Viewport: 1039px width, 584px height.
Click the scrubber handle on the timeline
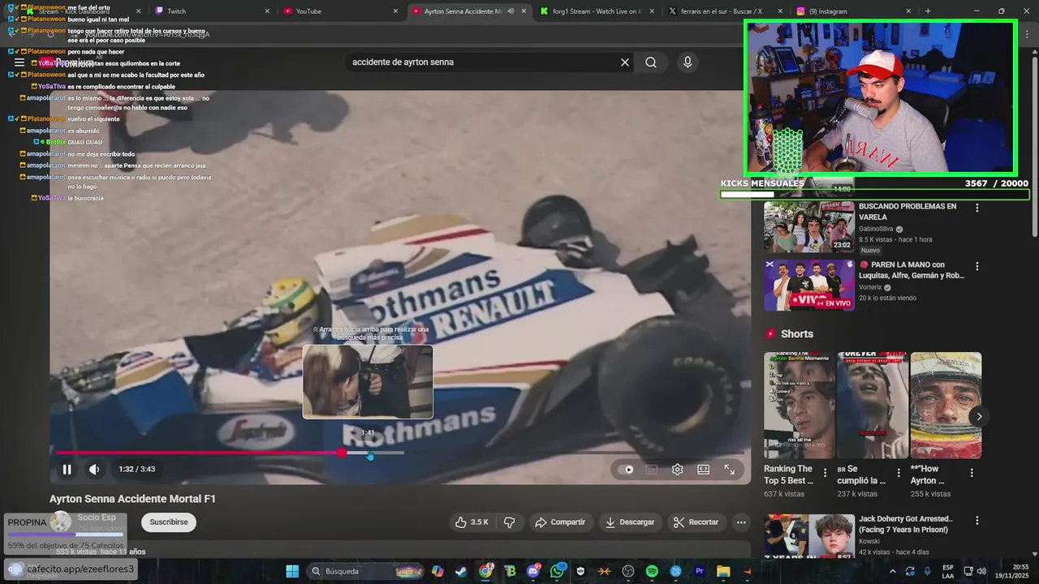[x=342, y=453]
